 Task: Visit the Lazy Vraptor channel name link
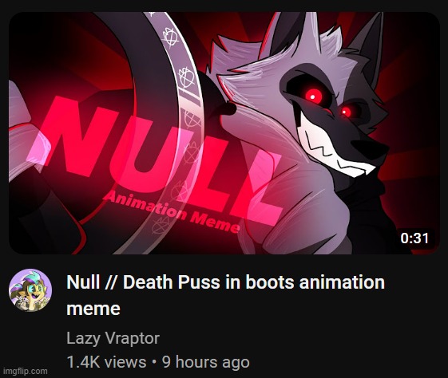pyautogui.click(x=113, y=338)
